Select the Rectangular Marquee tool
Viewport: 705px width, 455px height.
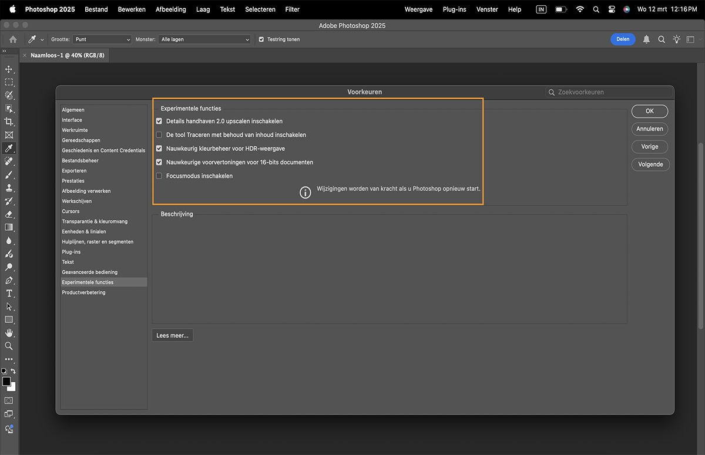[x=9, y=82]
